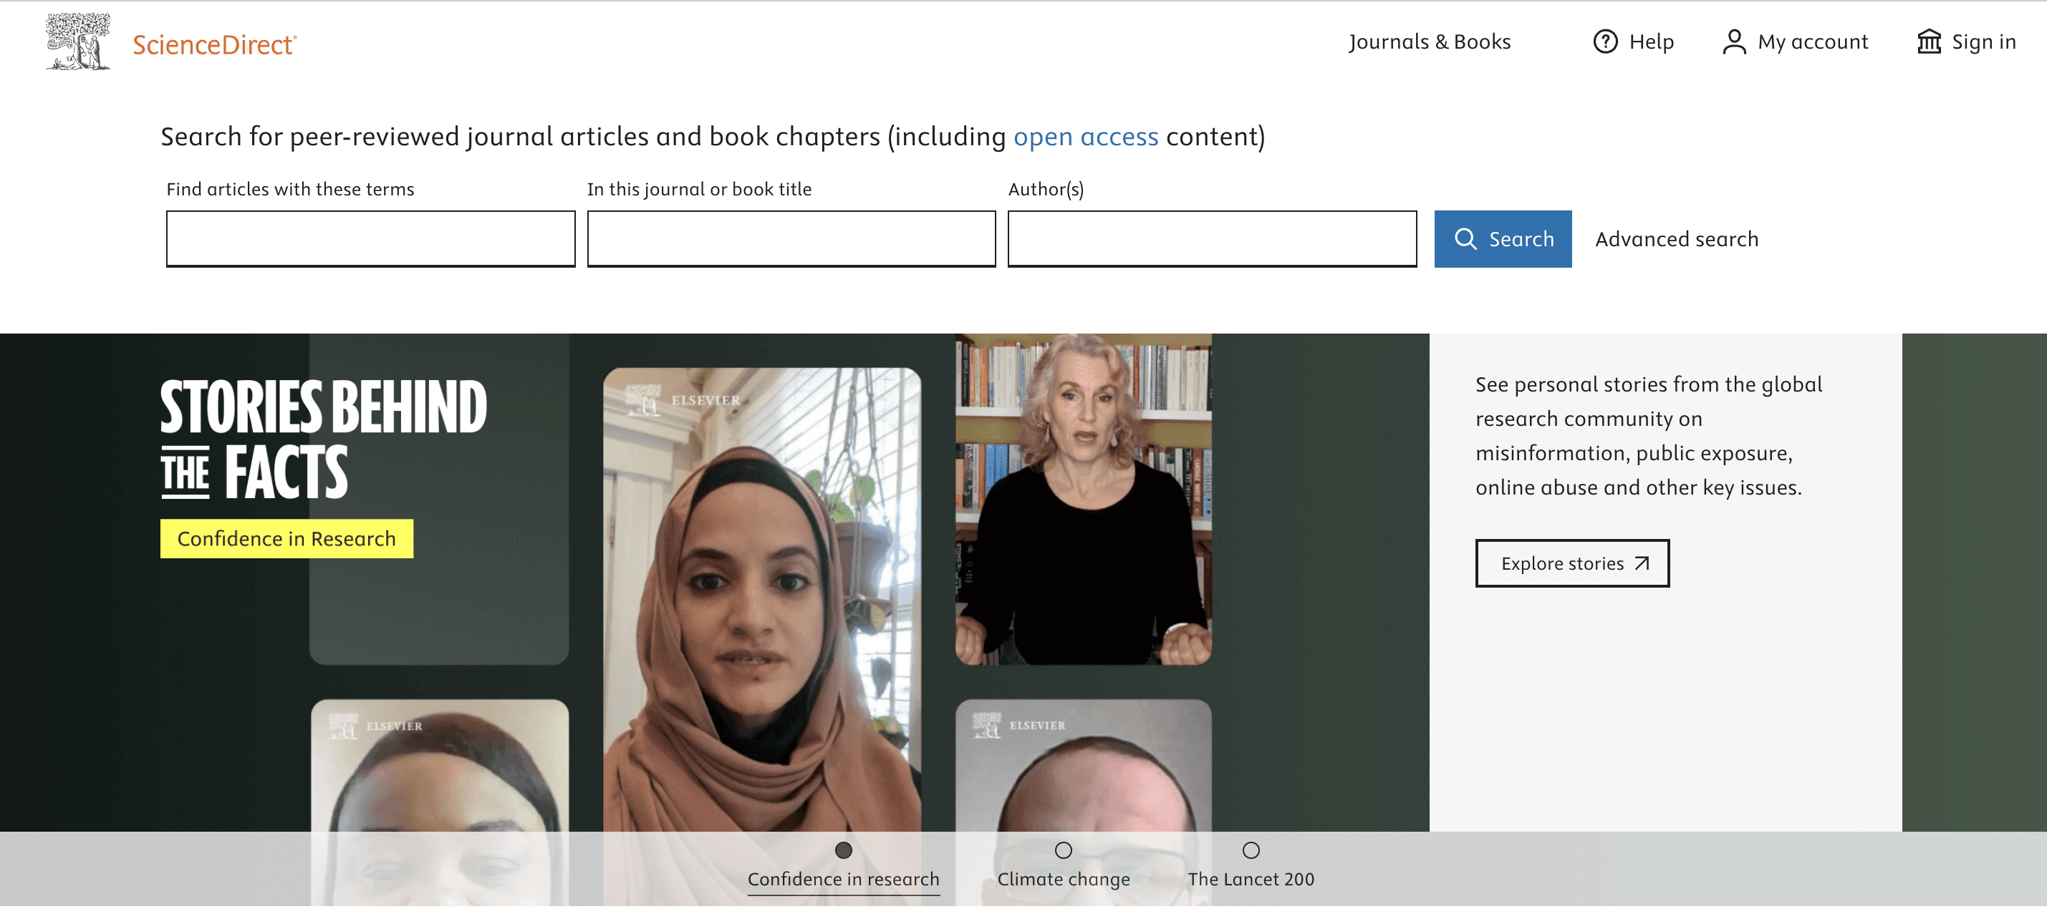Click the Search magnifier icon
This screenshot has width=2047, height=909.
[x=1465, y=238]
